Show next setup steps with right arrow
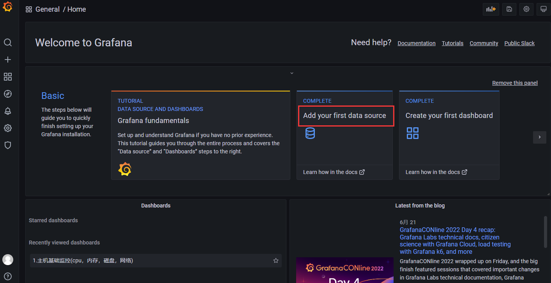Viewport: 551px width, 283px height. [540, 137]
